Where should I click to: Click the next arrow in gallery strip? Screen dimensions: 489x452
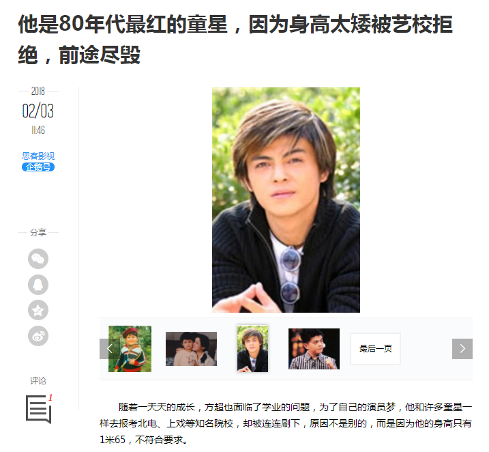462,349
